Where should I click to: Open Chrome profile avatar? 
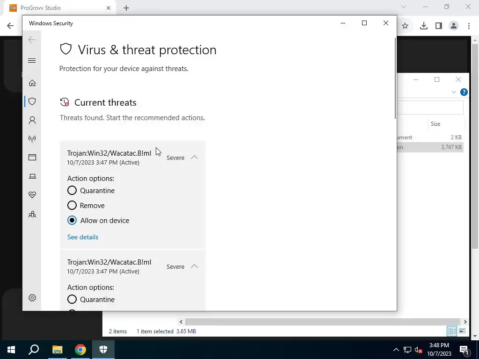[454, 26]
